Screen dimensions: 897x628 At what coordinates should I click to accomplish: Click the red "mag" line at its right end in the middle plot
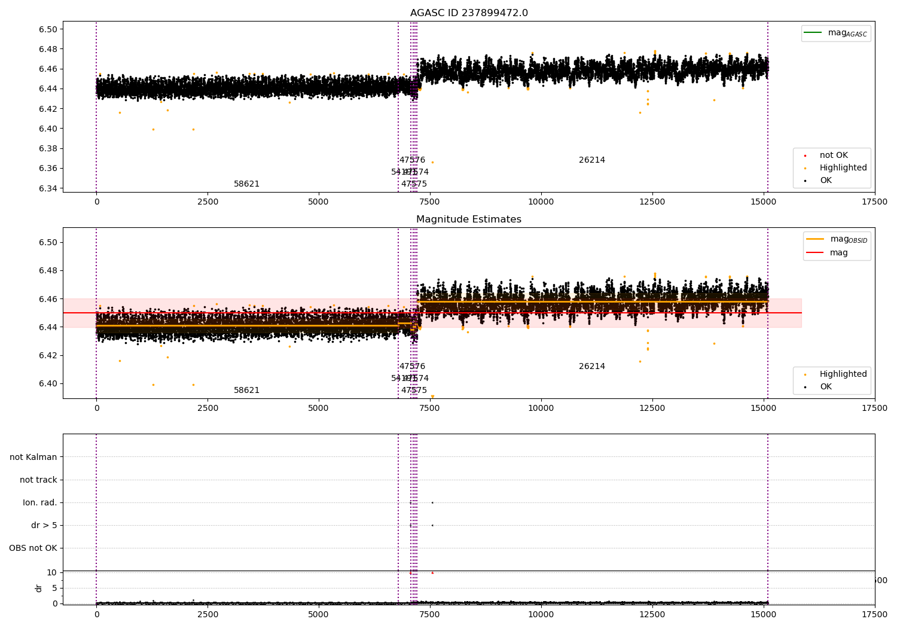tap(800, 313)
